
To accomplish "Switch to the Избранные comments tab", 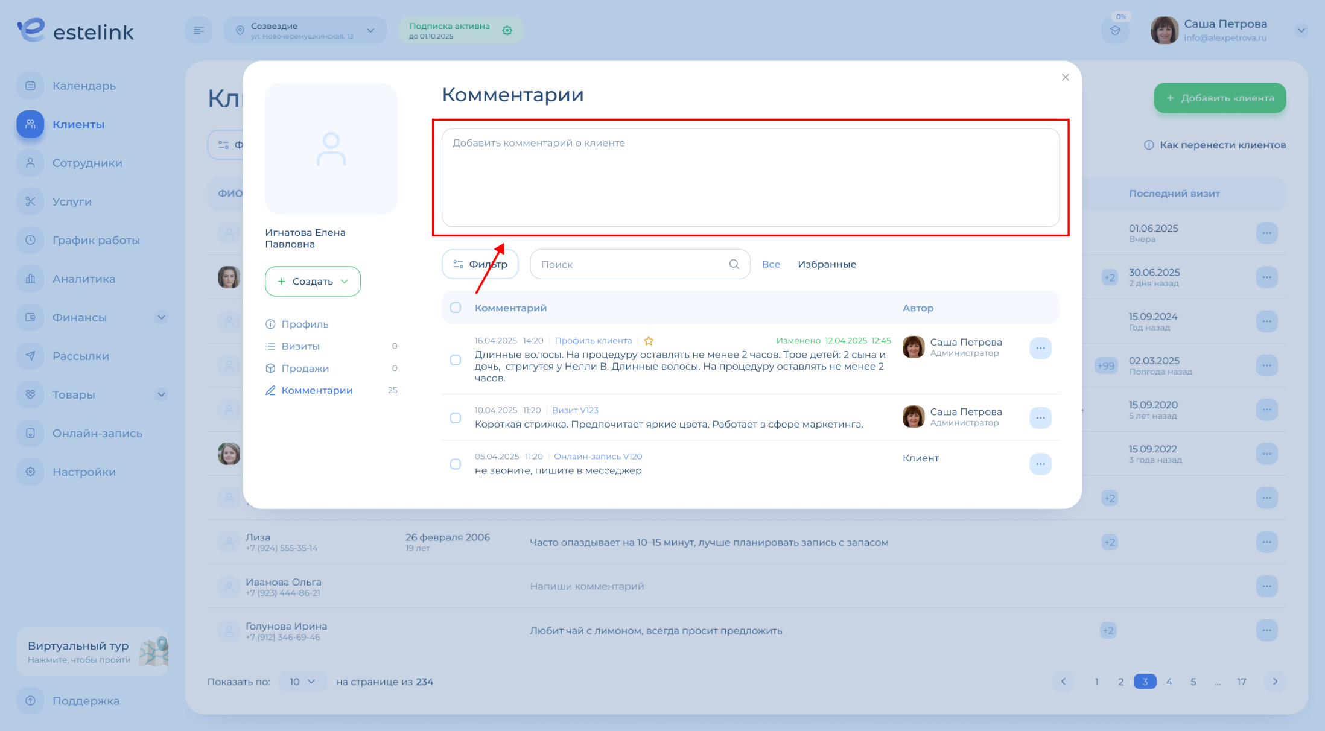I will point(827,264).
